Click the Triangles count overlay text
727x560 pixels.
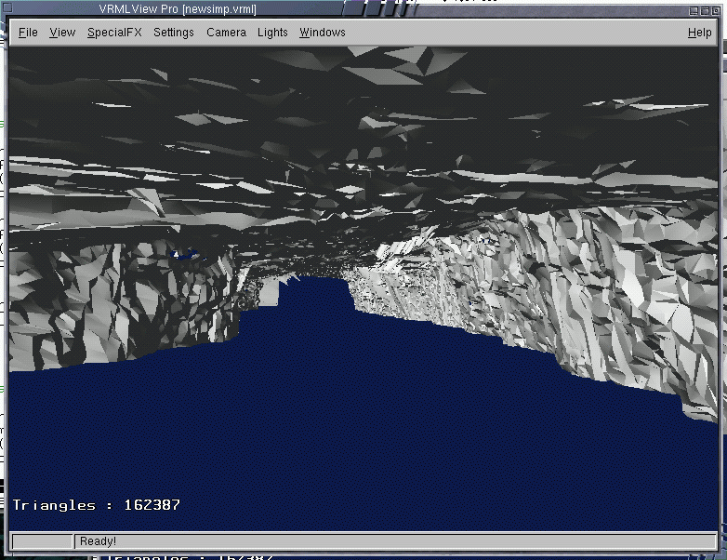click(97, 505)
